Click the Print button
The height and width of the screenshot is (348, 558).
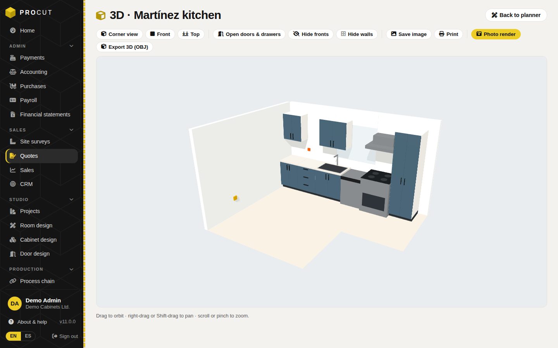click(448, 34)
